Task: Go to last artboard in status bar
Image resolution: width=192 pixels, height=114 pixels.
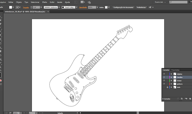Action: 42,113
